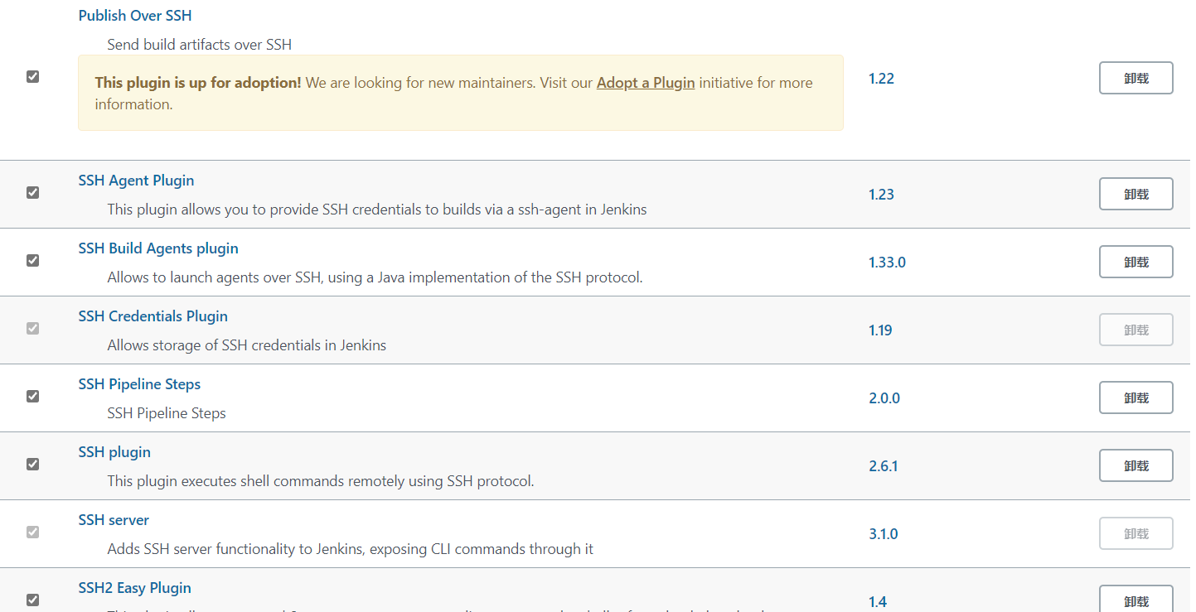Screen dimensions: 1196x612
Task: Uncheck the SSH Pipeline Steps checkbox
Action: (x=32, y=397)
